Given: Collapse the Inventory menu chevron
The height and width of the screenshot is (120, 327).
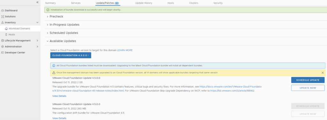Looking at the screenshot, I should tap(37, 23).
